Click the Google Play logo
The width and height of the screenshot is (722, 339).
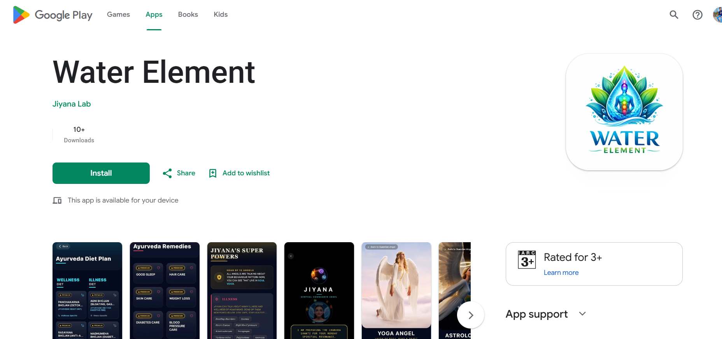(x=53, y=15)
